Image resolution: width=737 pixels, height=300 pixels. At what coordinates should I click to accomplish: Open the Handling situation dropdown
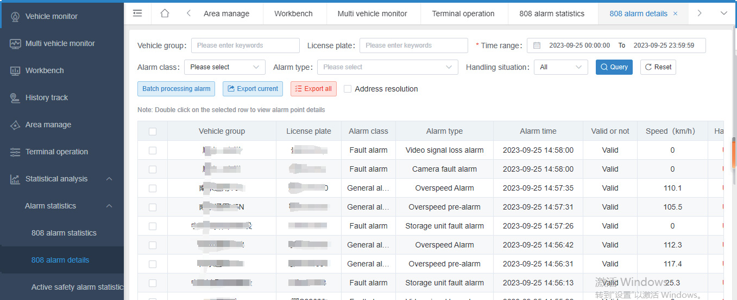[x=561, y=67]
